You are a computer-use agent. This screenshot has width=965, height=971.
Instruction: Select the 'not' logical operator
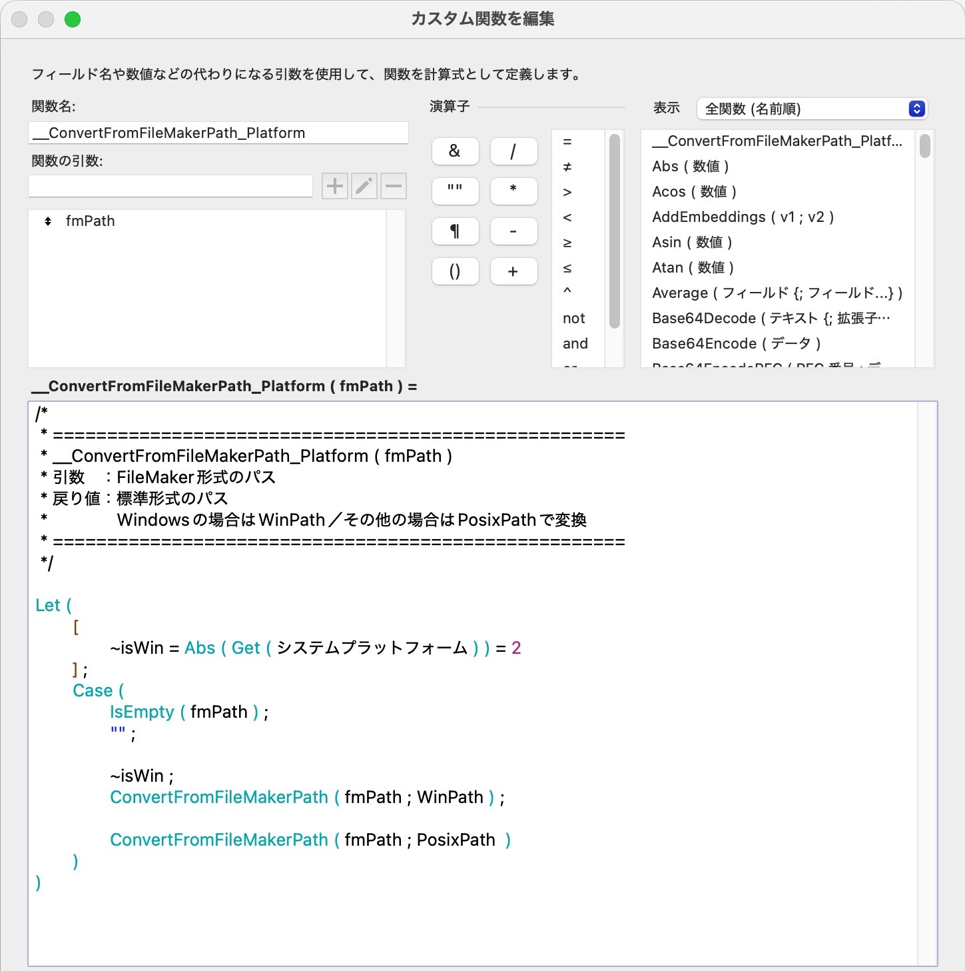coord(578,319)
